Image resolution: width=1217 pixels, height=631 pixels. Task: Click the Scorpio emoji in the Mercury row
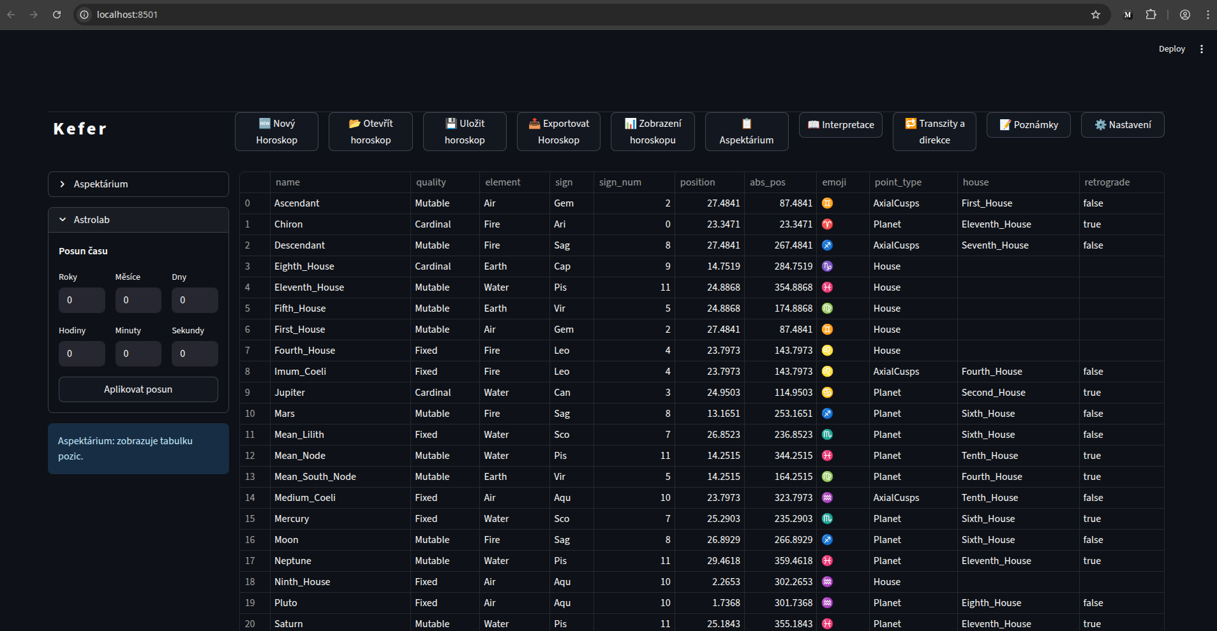click(x=827, y=519)
